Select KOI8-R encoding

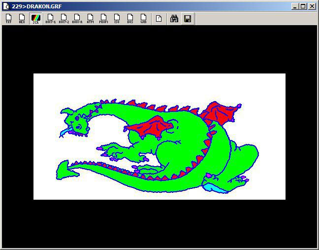coord(77,19)
